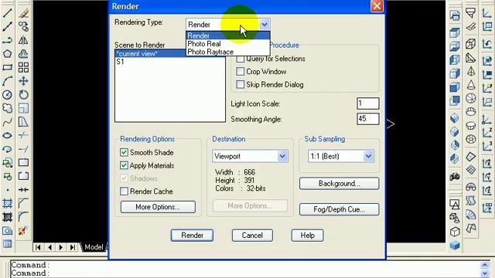Select the Pyramid surface tool
495x278 pixels.
tap(471, 71)
